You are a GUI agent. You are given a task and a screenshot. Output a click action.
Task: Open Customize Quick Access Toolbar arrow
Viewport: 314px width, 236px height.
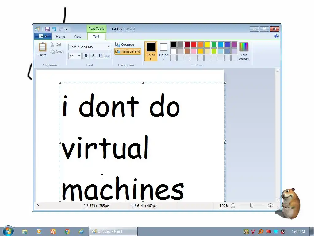[x=67, y=29]
